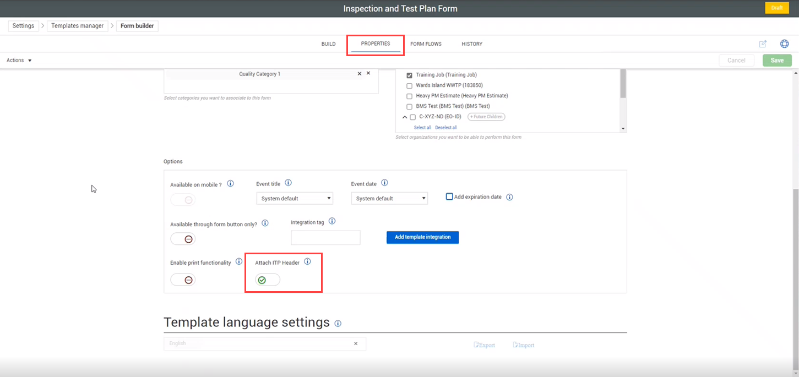Switch to the FORM FLOWS tab

[x=426, y=43]
